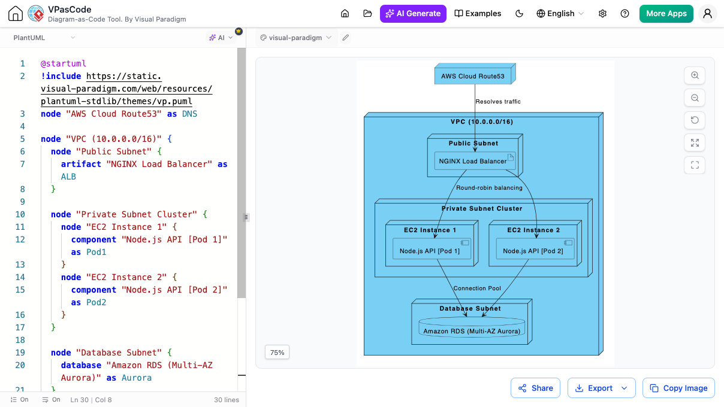Toggle the word wrap On switch
The image size is (724, 407).
pyautogui.click(x=52, y=399)
